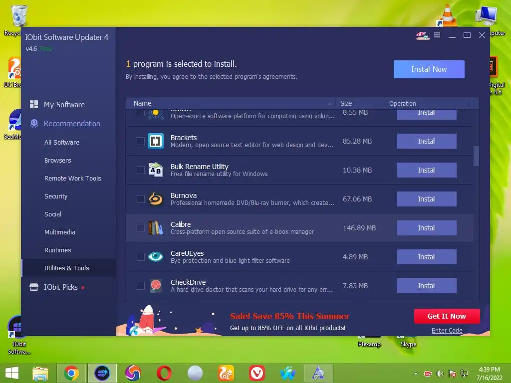This screenshot has width=511, height=383.
Task: Select the Social category
Action: [53, 214]
